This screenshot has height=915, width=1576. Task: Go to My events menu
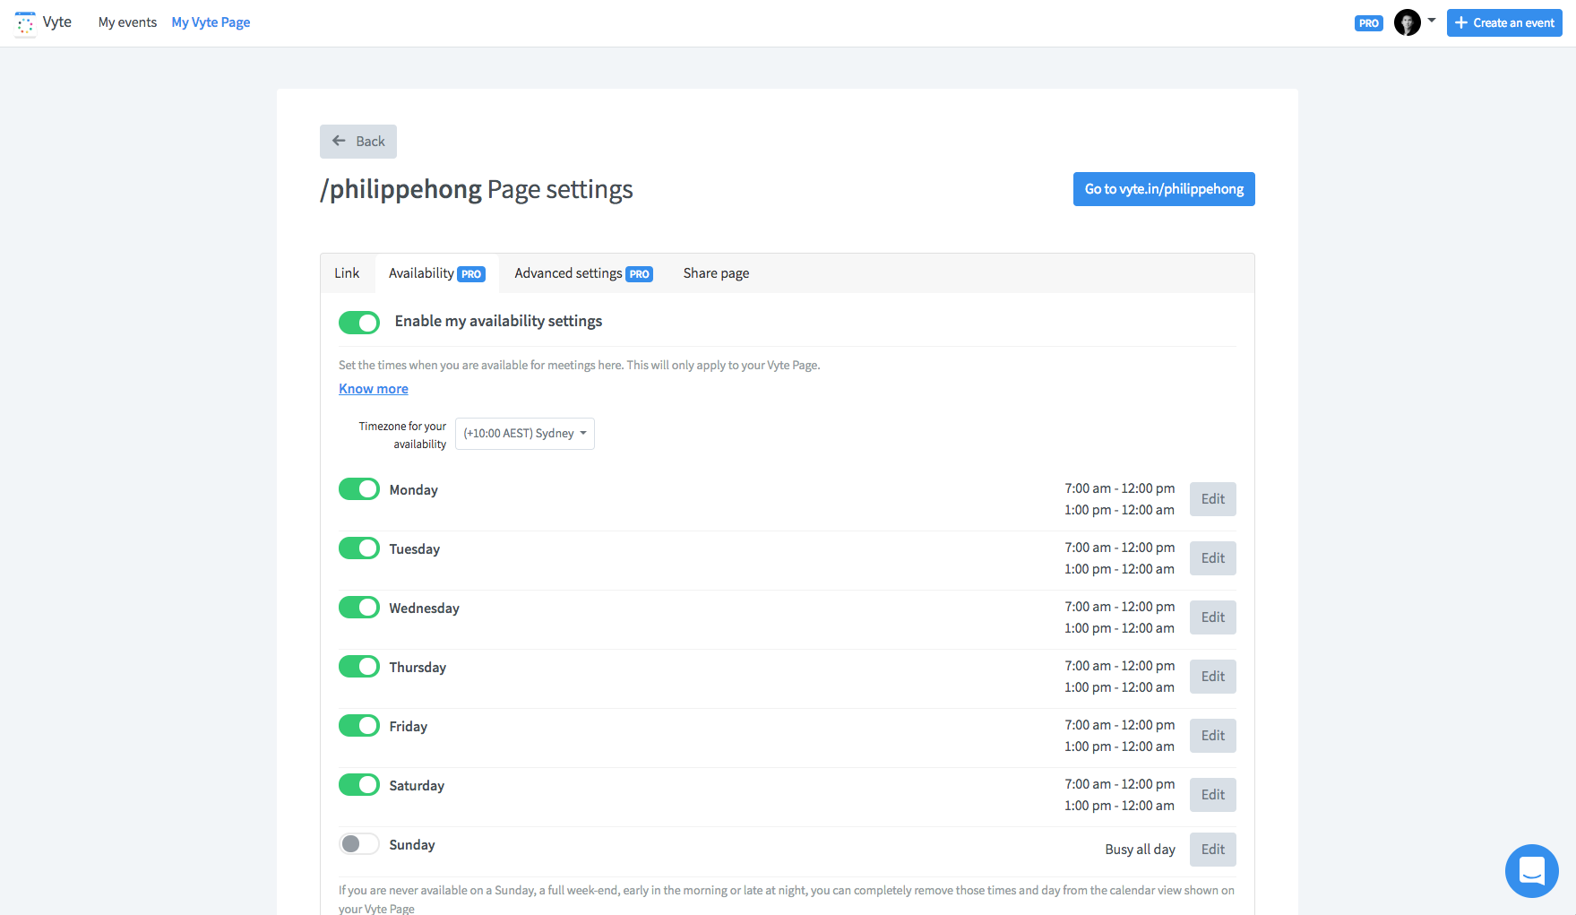coord(127,22)
